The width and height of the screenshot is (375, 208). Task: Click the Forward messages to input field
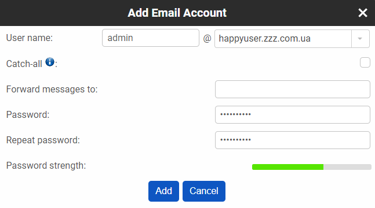pos(293,89)
